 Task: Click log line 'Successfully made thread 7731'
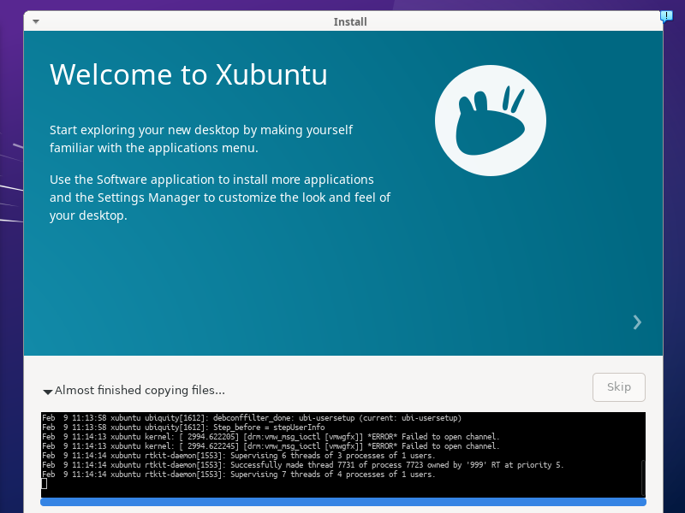point(303,465)
